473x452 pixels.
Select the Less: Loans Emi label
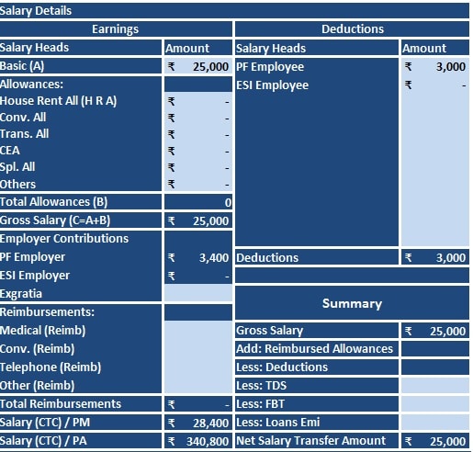pyautogui.click(x=317, y=423)
